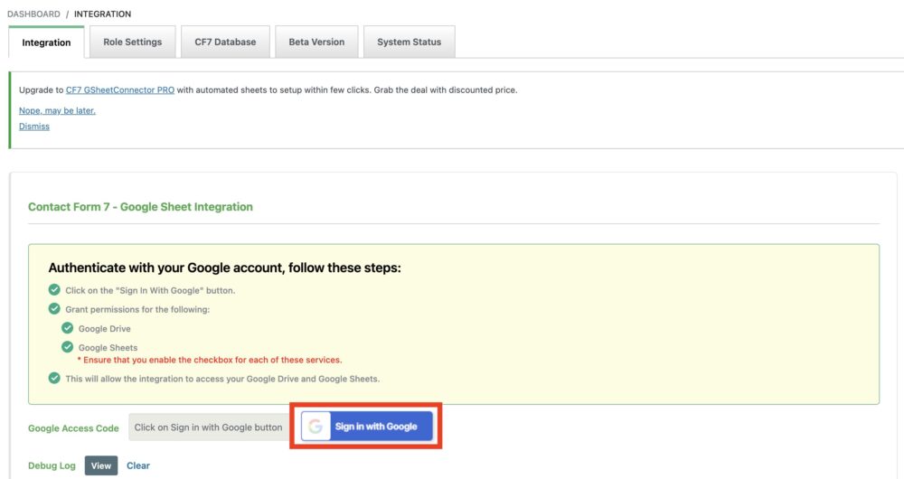The height and width of the screenshot is (479, 904).
Task: Click the red 'Ensure that you enable' warning
Action: [x=210, y=360]
